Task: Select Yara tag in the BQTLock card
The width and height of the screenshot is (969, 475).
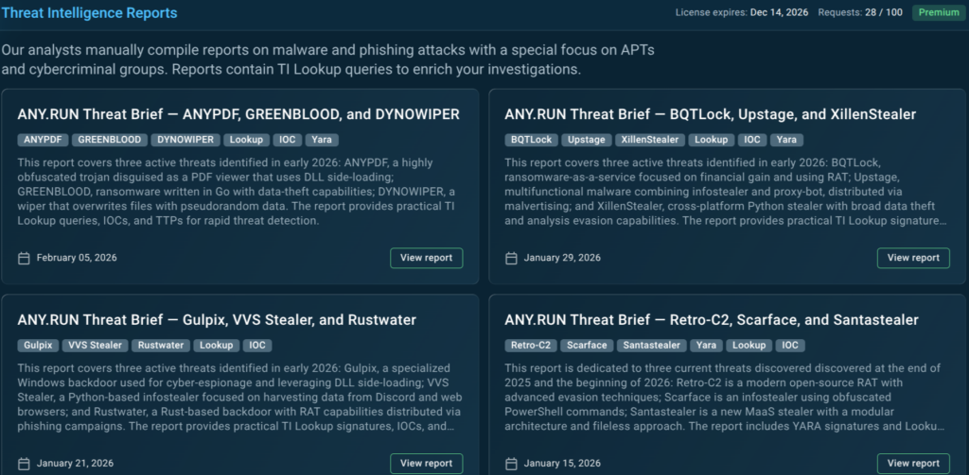Action: tap(784, 140)
